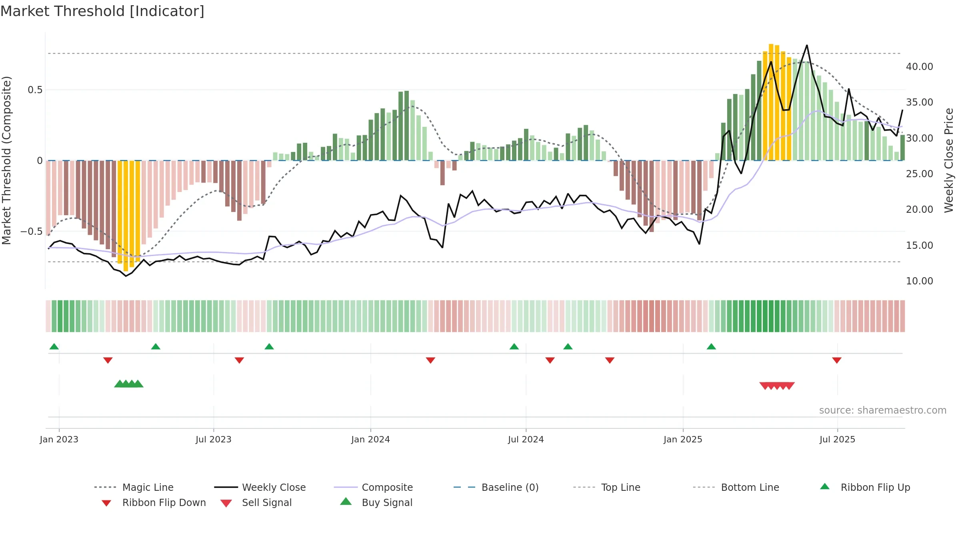Viewport: 960px width, 540px height.
Task: Click the ribbon flip down marker near October 2024
Action: tap(610, 360)
